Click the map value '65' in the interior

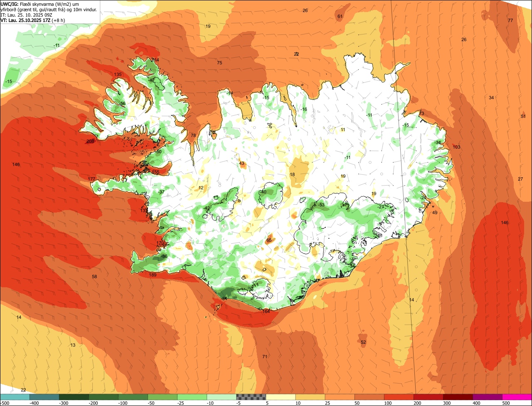(269, 240)
